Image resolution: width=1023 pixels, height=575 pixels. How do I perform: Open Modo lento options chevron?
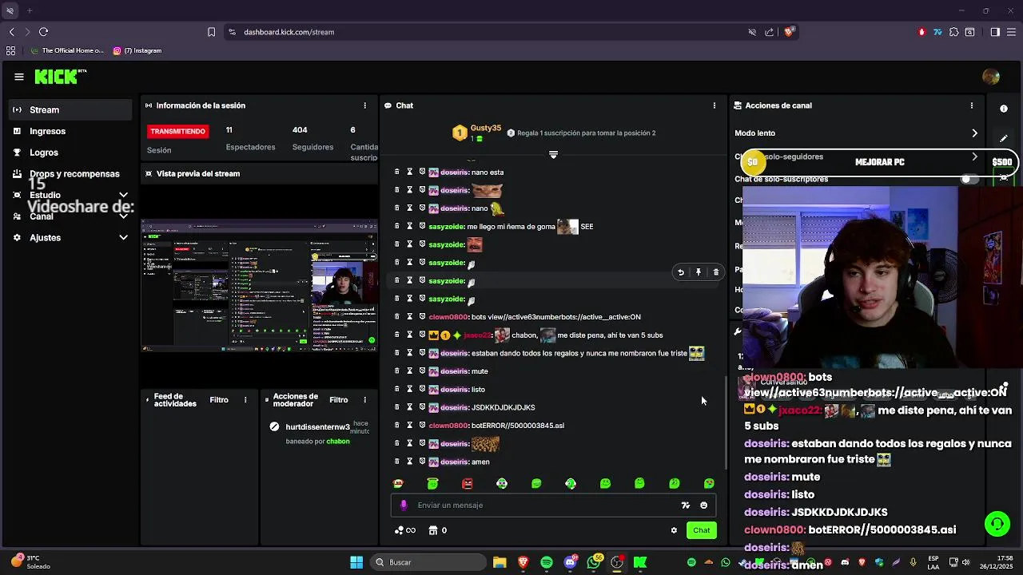pos(974,133)
